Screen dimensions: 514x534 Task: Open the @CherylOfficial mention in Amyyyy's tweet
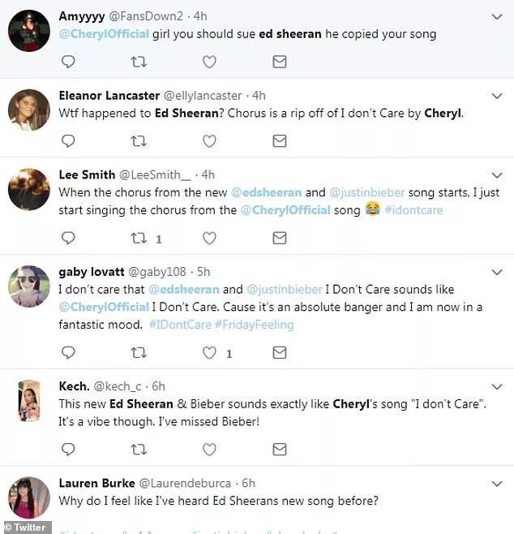(x=104, y=34)
